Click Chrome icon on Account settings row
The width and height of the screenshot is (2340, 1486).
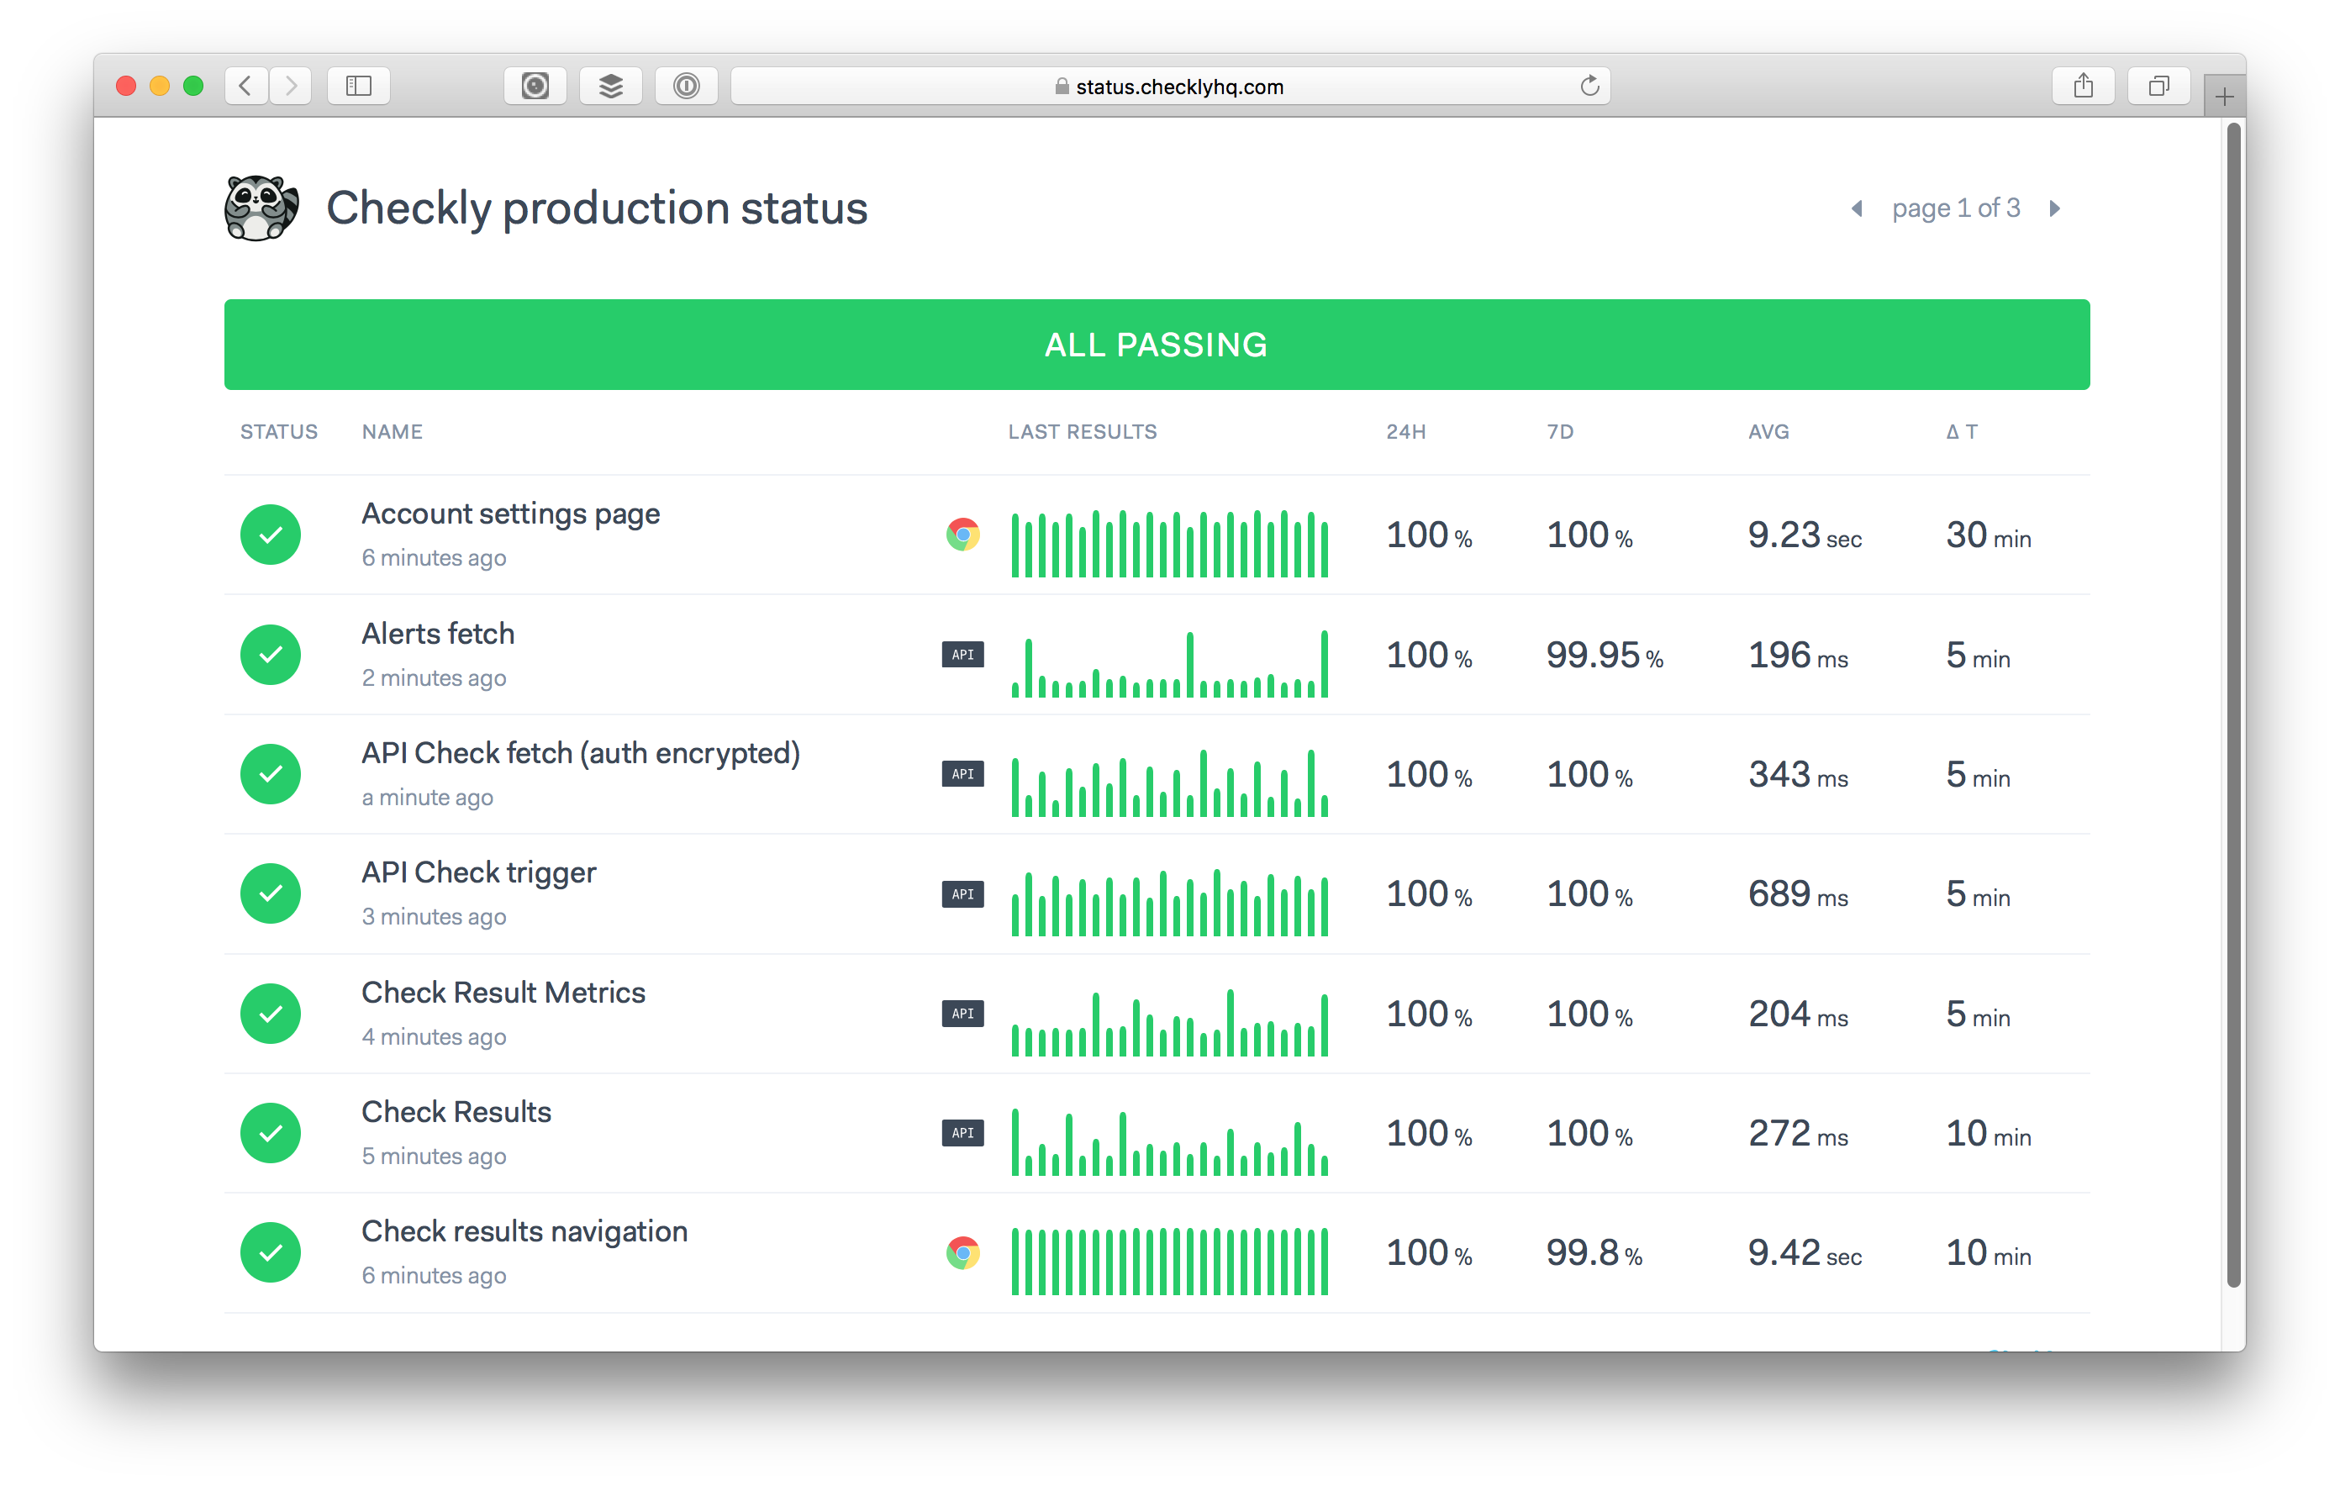(962, 535)
